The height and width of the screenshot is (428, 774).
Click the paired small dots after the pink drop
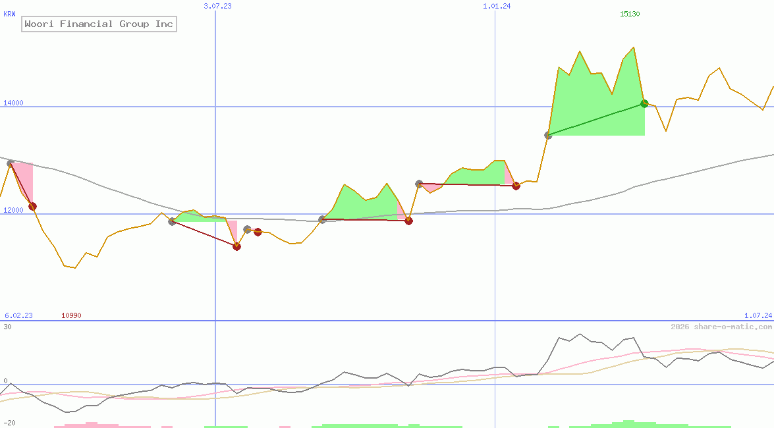(252, 230)
